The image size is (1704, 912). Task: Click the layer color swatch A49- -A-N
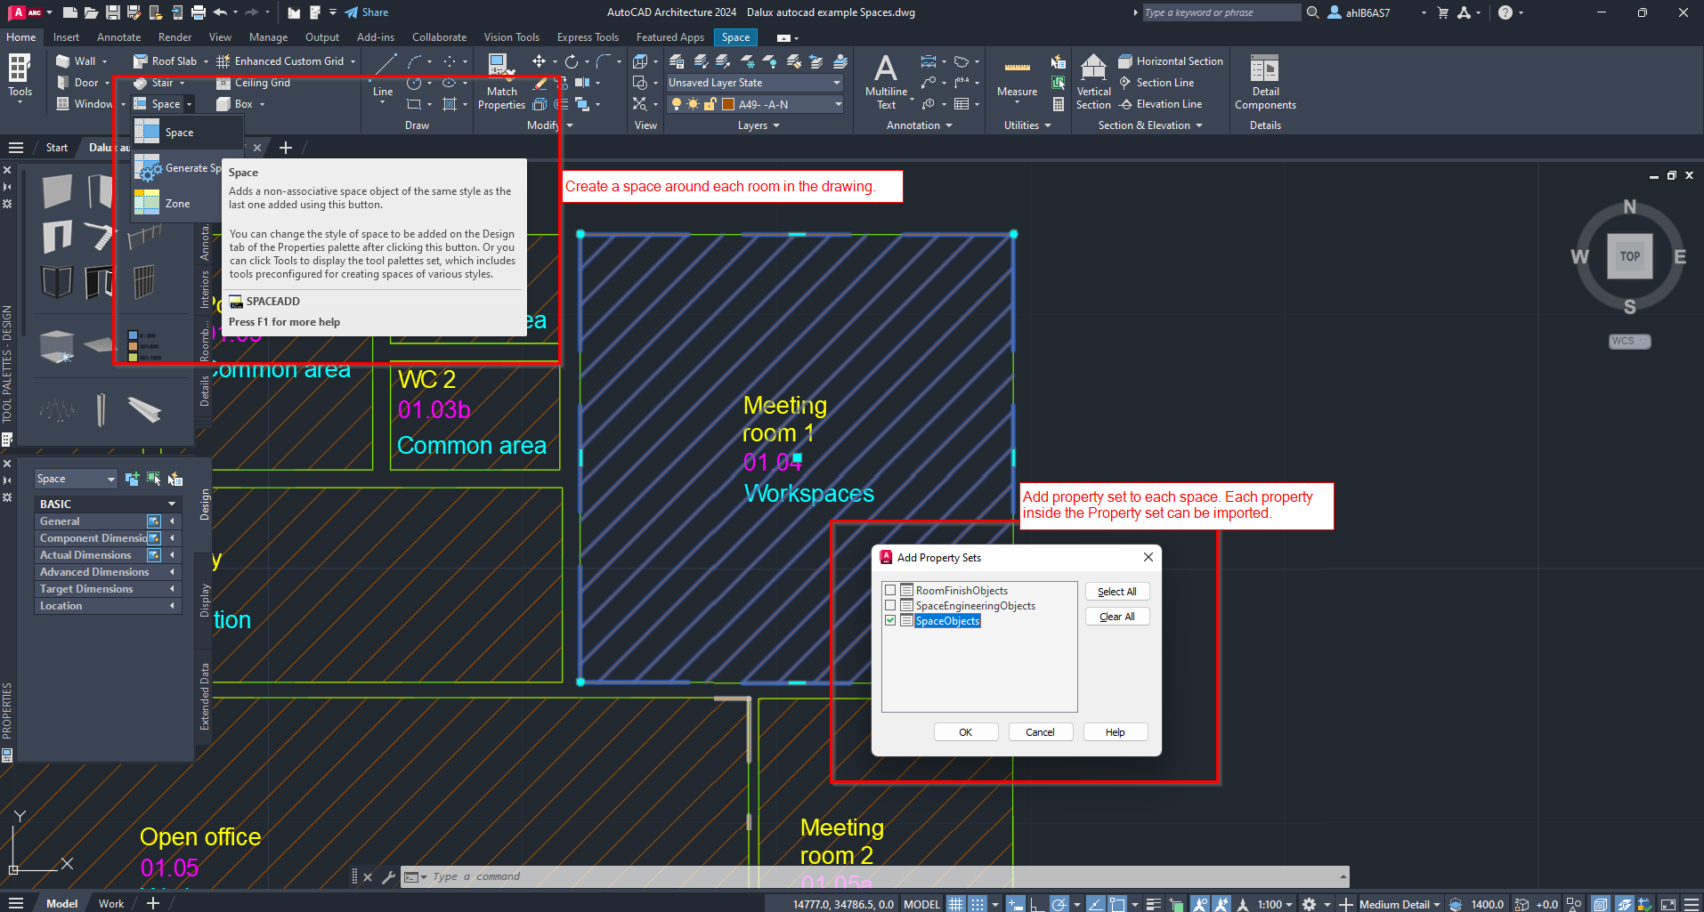pos(728,105)
